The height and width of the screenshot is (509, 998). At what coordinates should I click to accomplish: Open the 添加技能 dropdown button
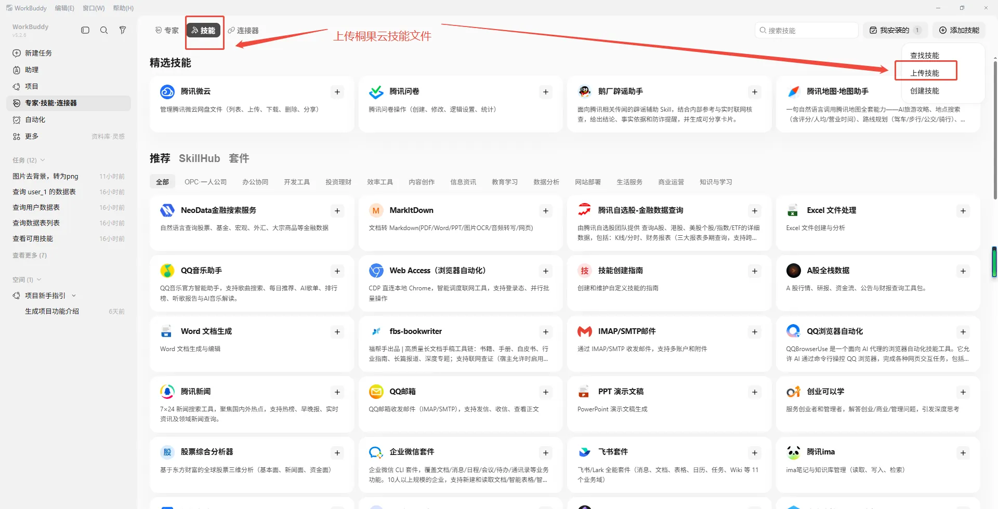tap(959, 30)
